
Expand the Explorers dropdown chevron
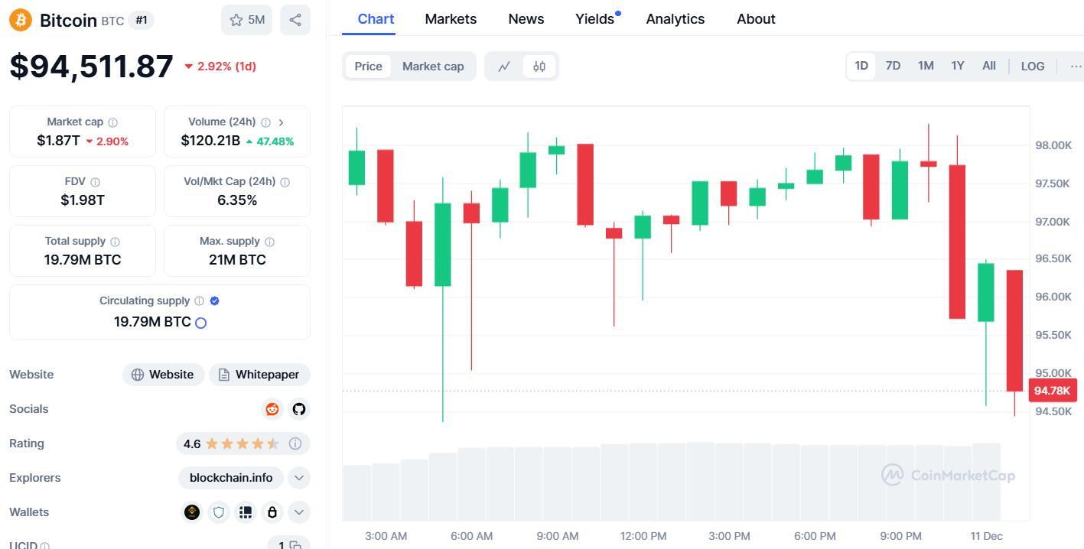(299, 478)
